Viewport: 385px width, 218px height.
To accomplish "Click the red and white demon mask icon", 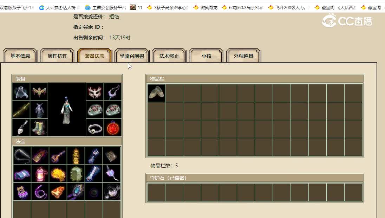I will [x=95, y=92].
